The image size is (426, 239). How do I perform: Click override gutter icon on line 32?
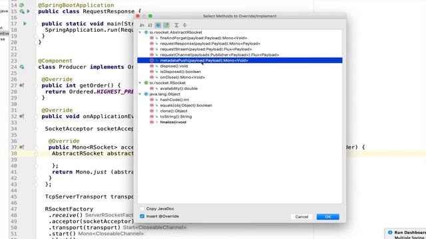click(21, 117)
